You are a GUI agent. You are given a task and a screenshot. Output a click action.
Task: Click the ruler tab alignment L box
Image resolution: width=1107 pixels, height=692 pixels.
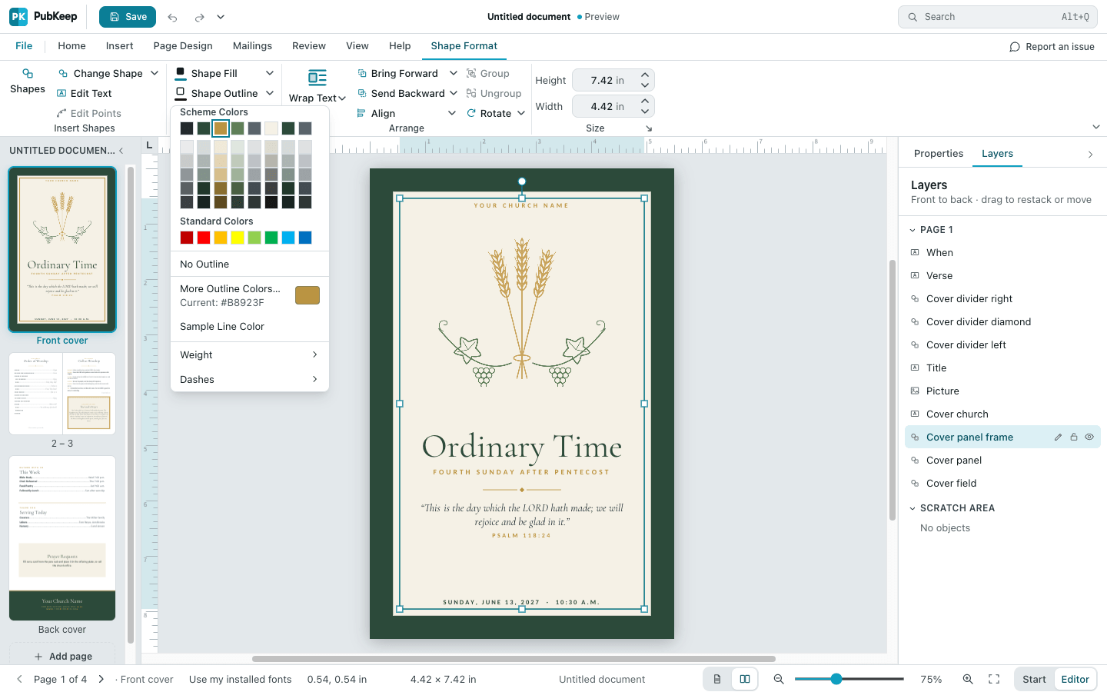[x=149, y=145]
